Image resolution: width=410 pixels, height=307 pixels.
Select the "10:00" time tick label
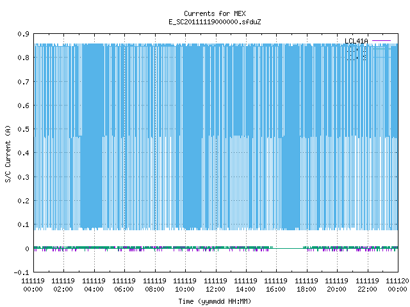[184, 289]
